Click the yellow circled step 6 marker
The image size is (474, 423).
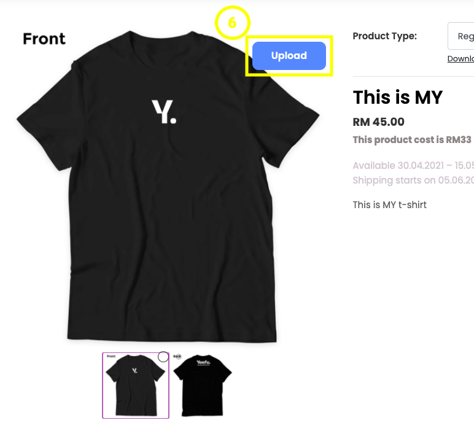coord(233,23)
